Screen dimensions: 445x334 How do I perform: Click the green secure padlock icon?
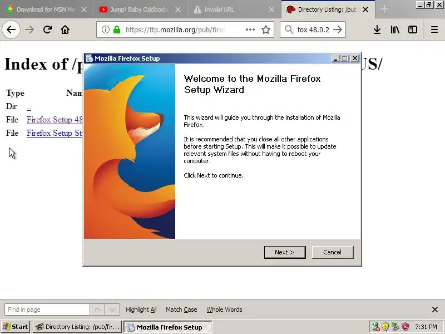[x=117, y=30]
